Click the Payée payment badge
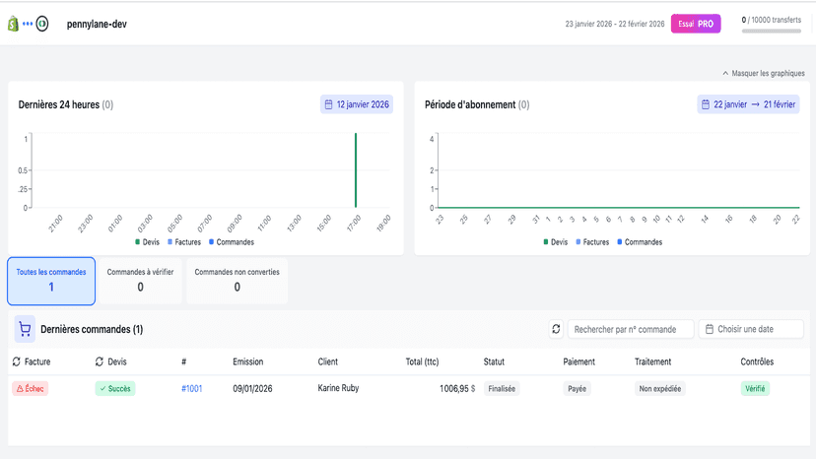The height and width of the screenshot is (459, 816). pyautogui.click(x=577, y=389)
